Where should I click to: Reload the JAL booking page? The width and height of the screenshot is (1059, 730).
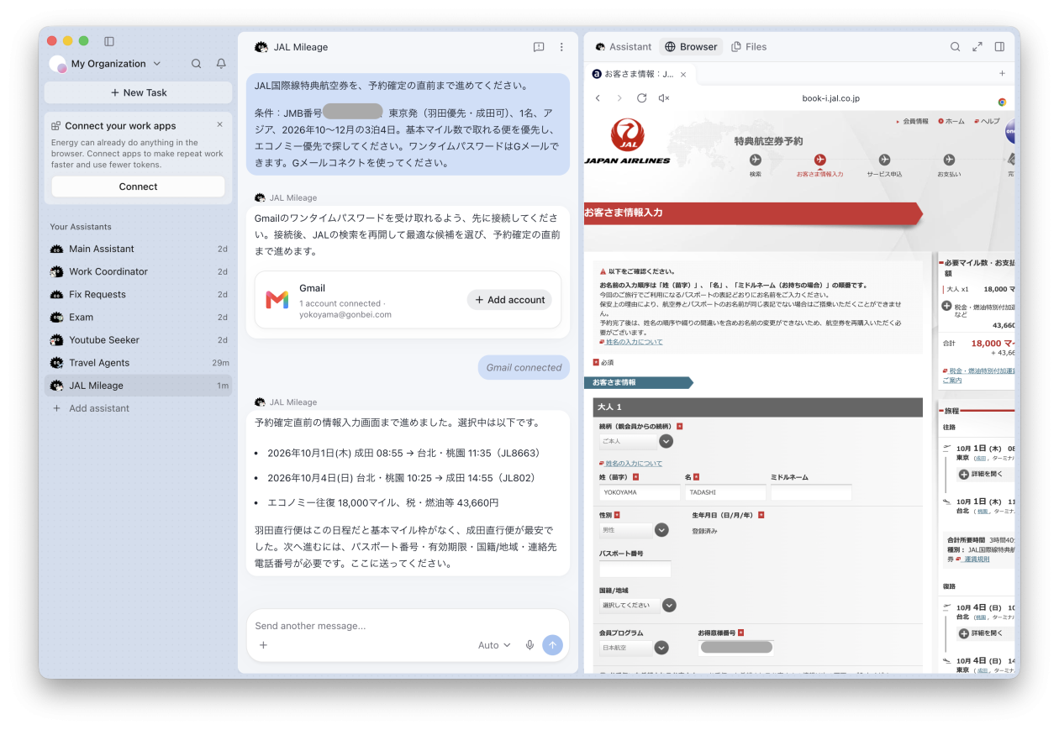(641, 98)
